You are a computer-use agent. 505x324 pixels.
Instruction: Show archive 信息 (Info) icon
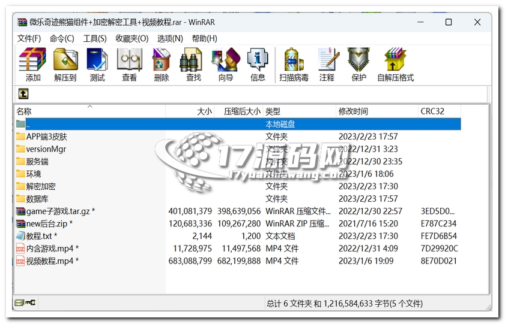pyautogui.click(x=258, y=65)
